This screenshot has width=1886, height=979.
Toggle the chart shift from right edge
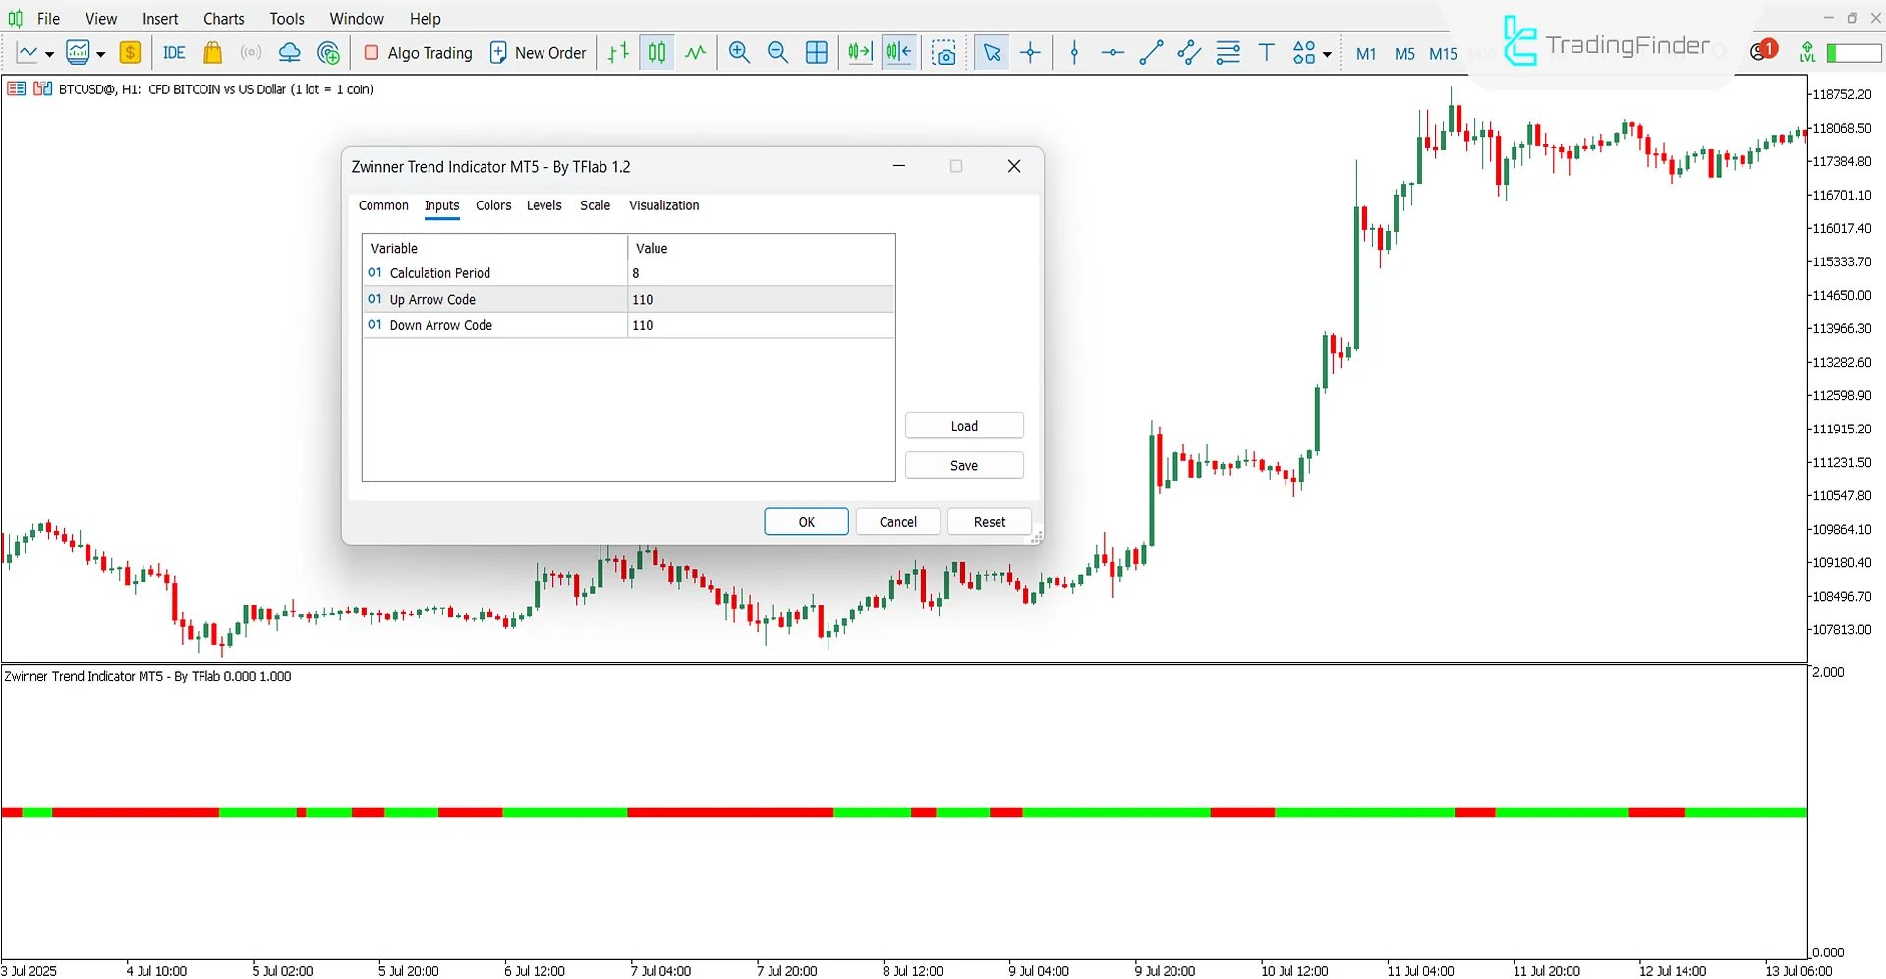(x=898, y=52)
